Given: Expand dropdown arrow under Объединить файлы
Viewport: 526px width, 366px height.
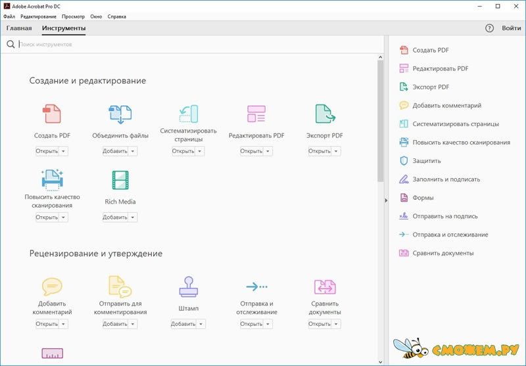Looking at the screenshot, I should [133, 151].
